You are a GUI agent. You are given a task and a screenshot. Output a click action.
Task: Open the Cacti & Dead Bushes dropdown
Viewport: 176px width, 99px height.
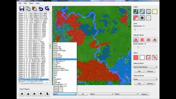click(145, 67)
